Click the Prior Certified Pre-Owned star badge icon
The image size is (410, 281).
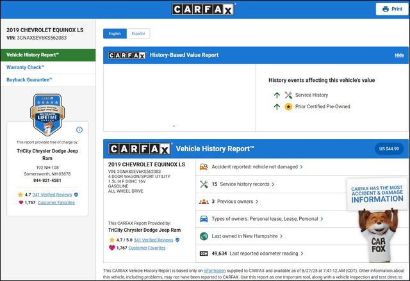288,107
